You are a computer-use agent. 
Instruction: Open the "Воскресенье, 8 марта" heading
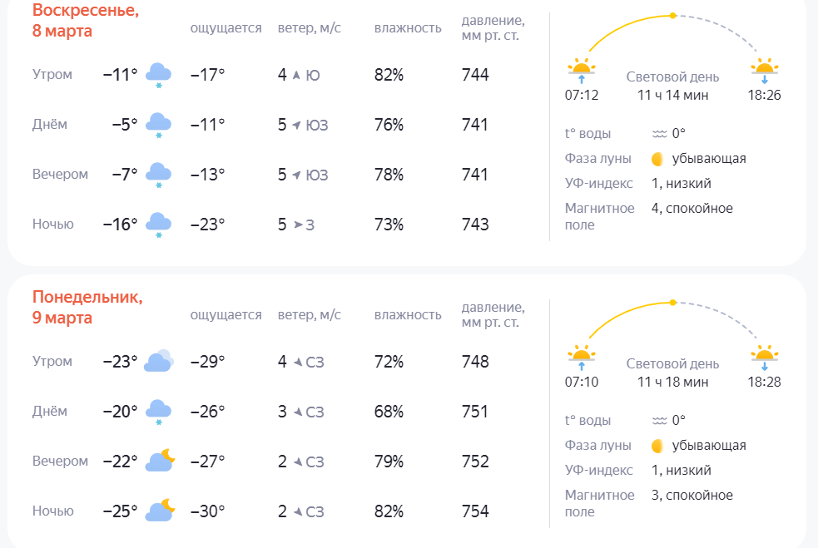coord(86,22)
